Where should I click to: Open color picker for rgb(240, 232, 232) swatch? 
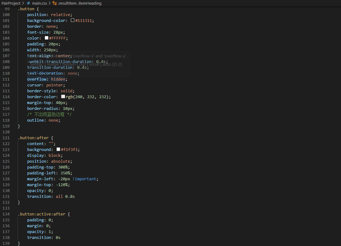(x=63, y=97)
